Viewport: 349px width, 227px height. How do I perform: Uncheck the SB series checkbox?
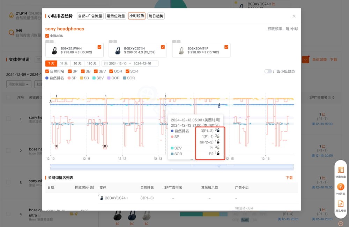(83, 71)
